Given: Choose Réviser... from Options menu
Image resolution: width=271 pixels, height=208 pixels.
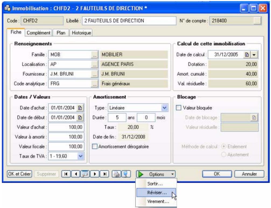Looking at the screenshot, I should [x=156, y=192].
